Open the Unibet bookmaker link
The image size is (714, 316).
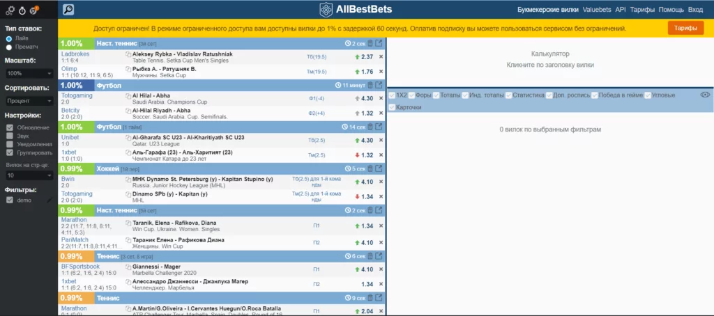pyautogui.click(x=70, y=137)
